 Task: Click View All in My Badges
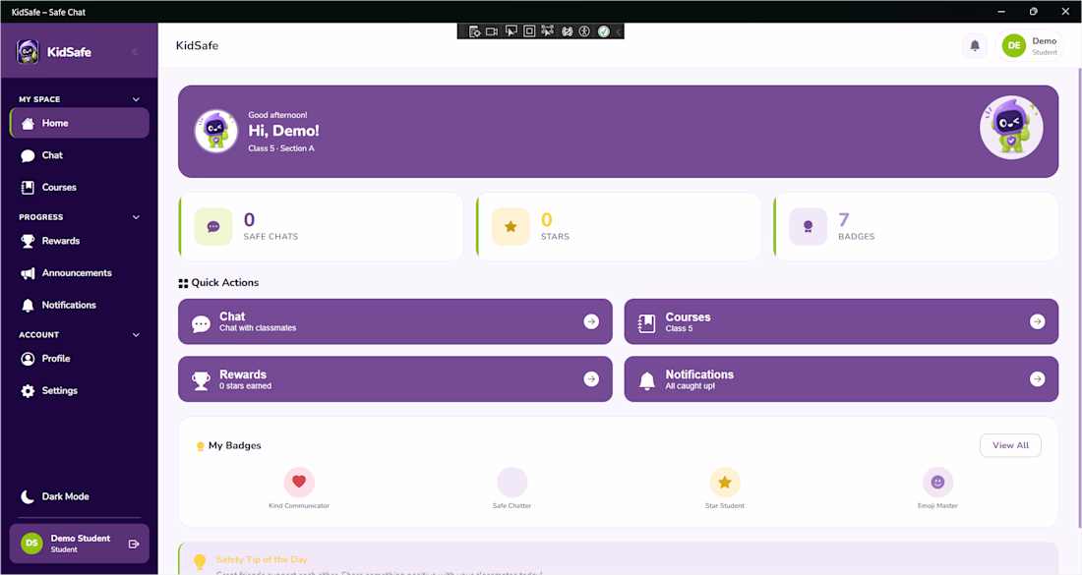tap(1010, 445)
